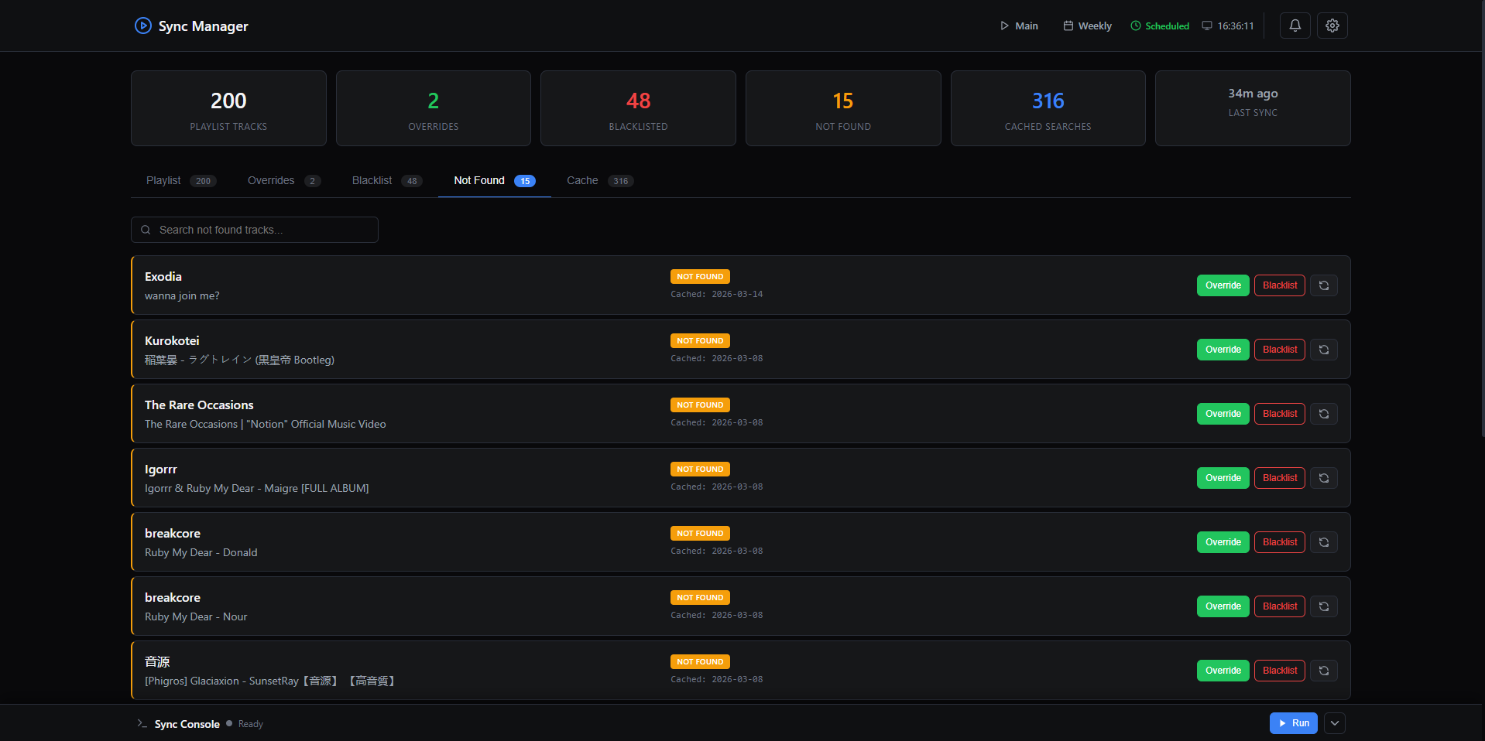Screen dimensions: 1485x741
Task: Open settings via the gear icon
Action: click(1332, 26)
